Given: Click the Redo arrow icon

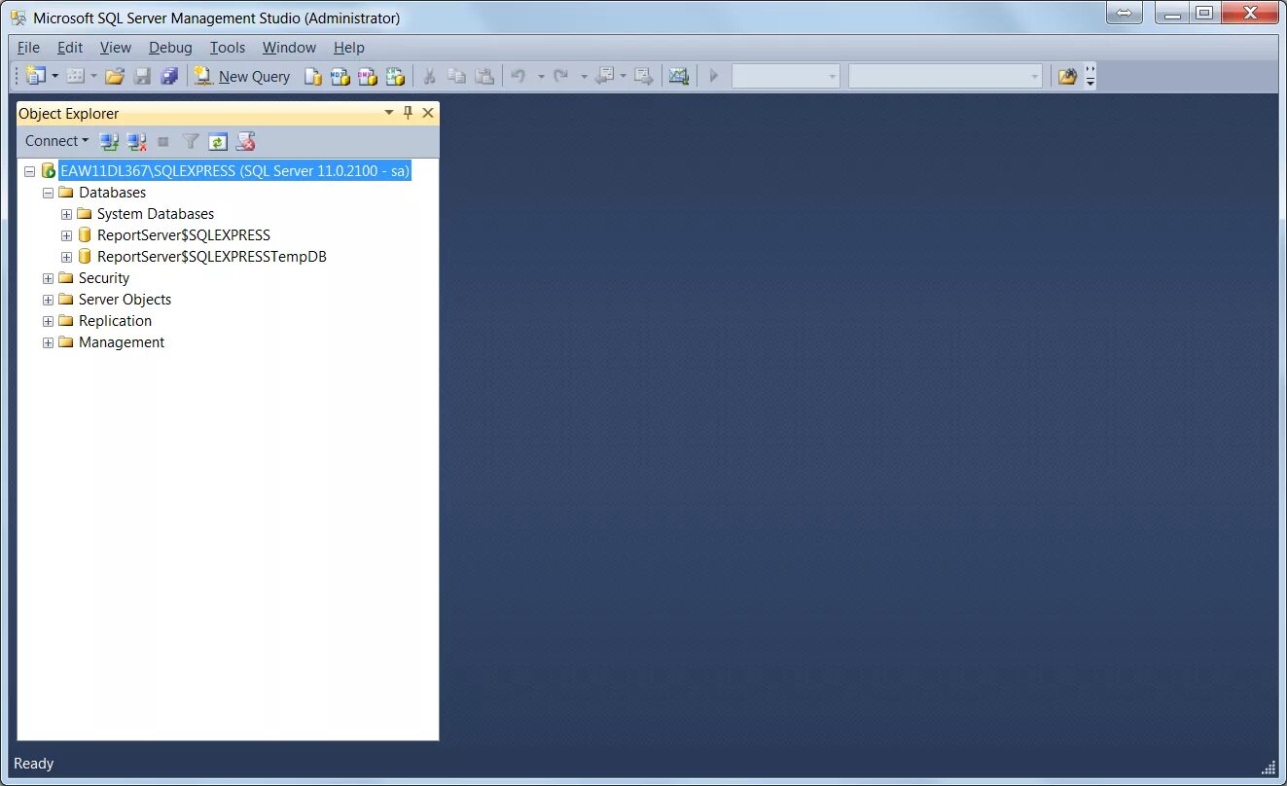Looking at the screenshot, I should (x=561, y=76).
